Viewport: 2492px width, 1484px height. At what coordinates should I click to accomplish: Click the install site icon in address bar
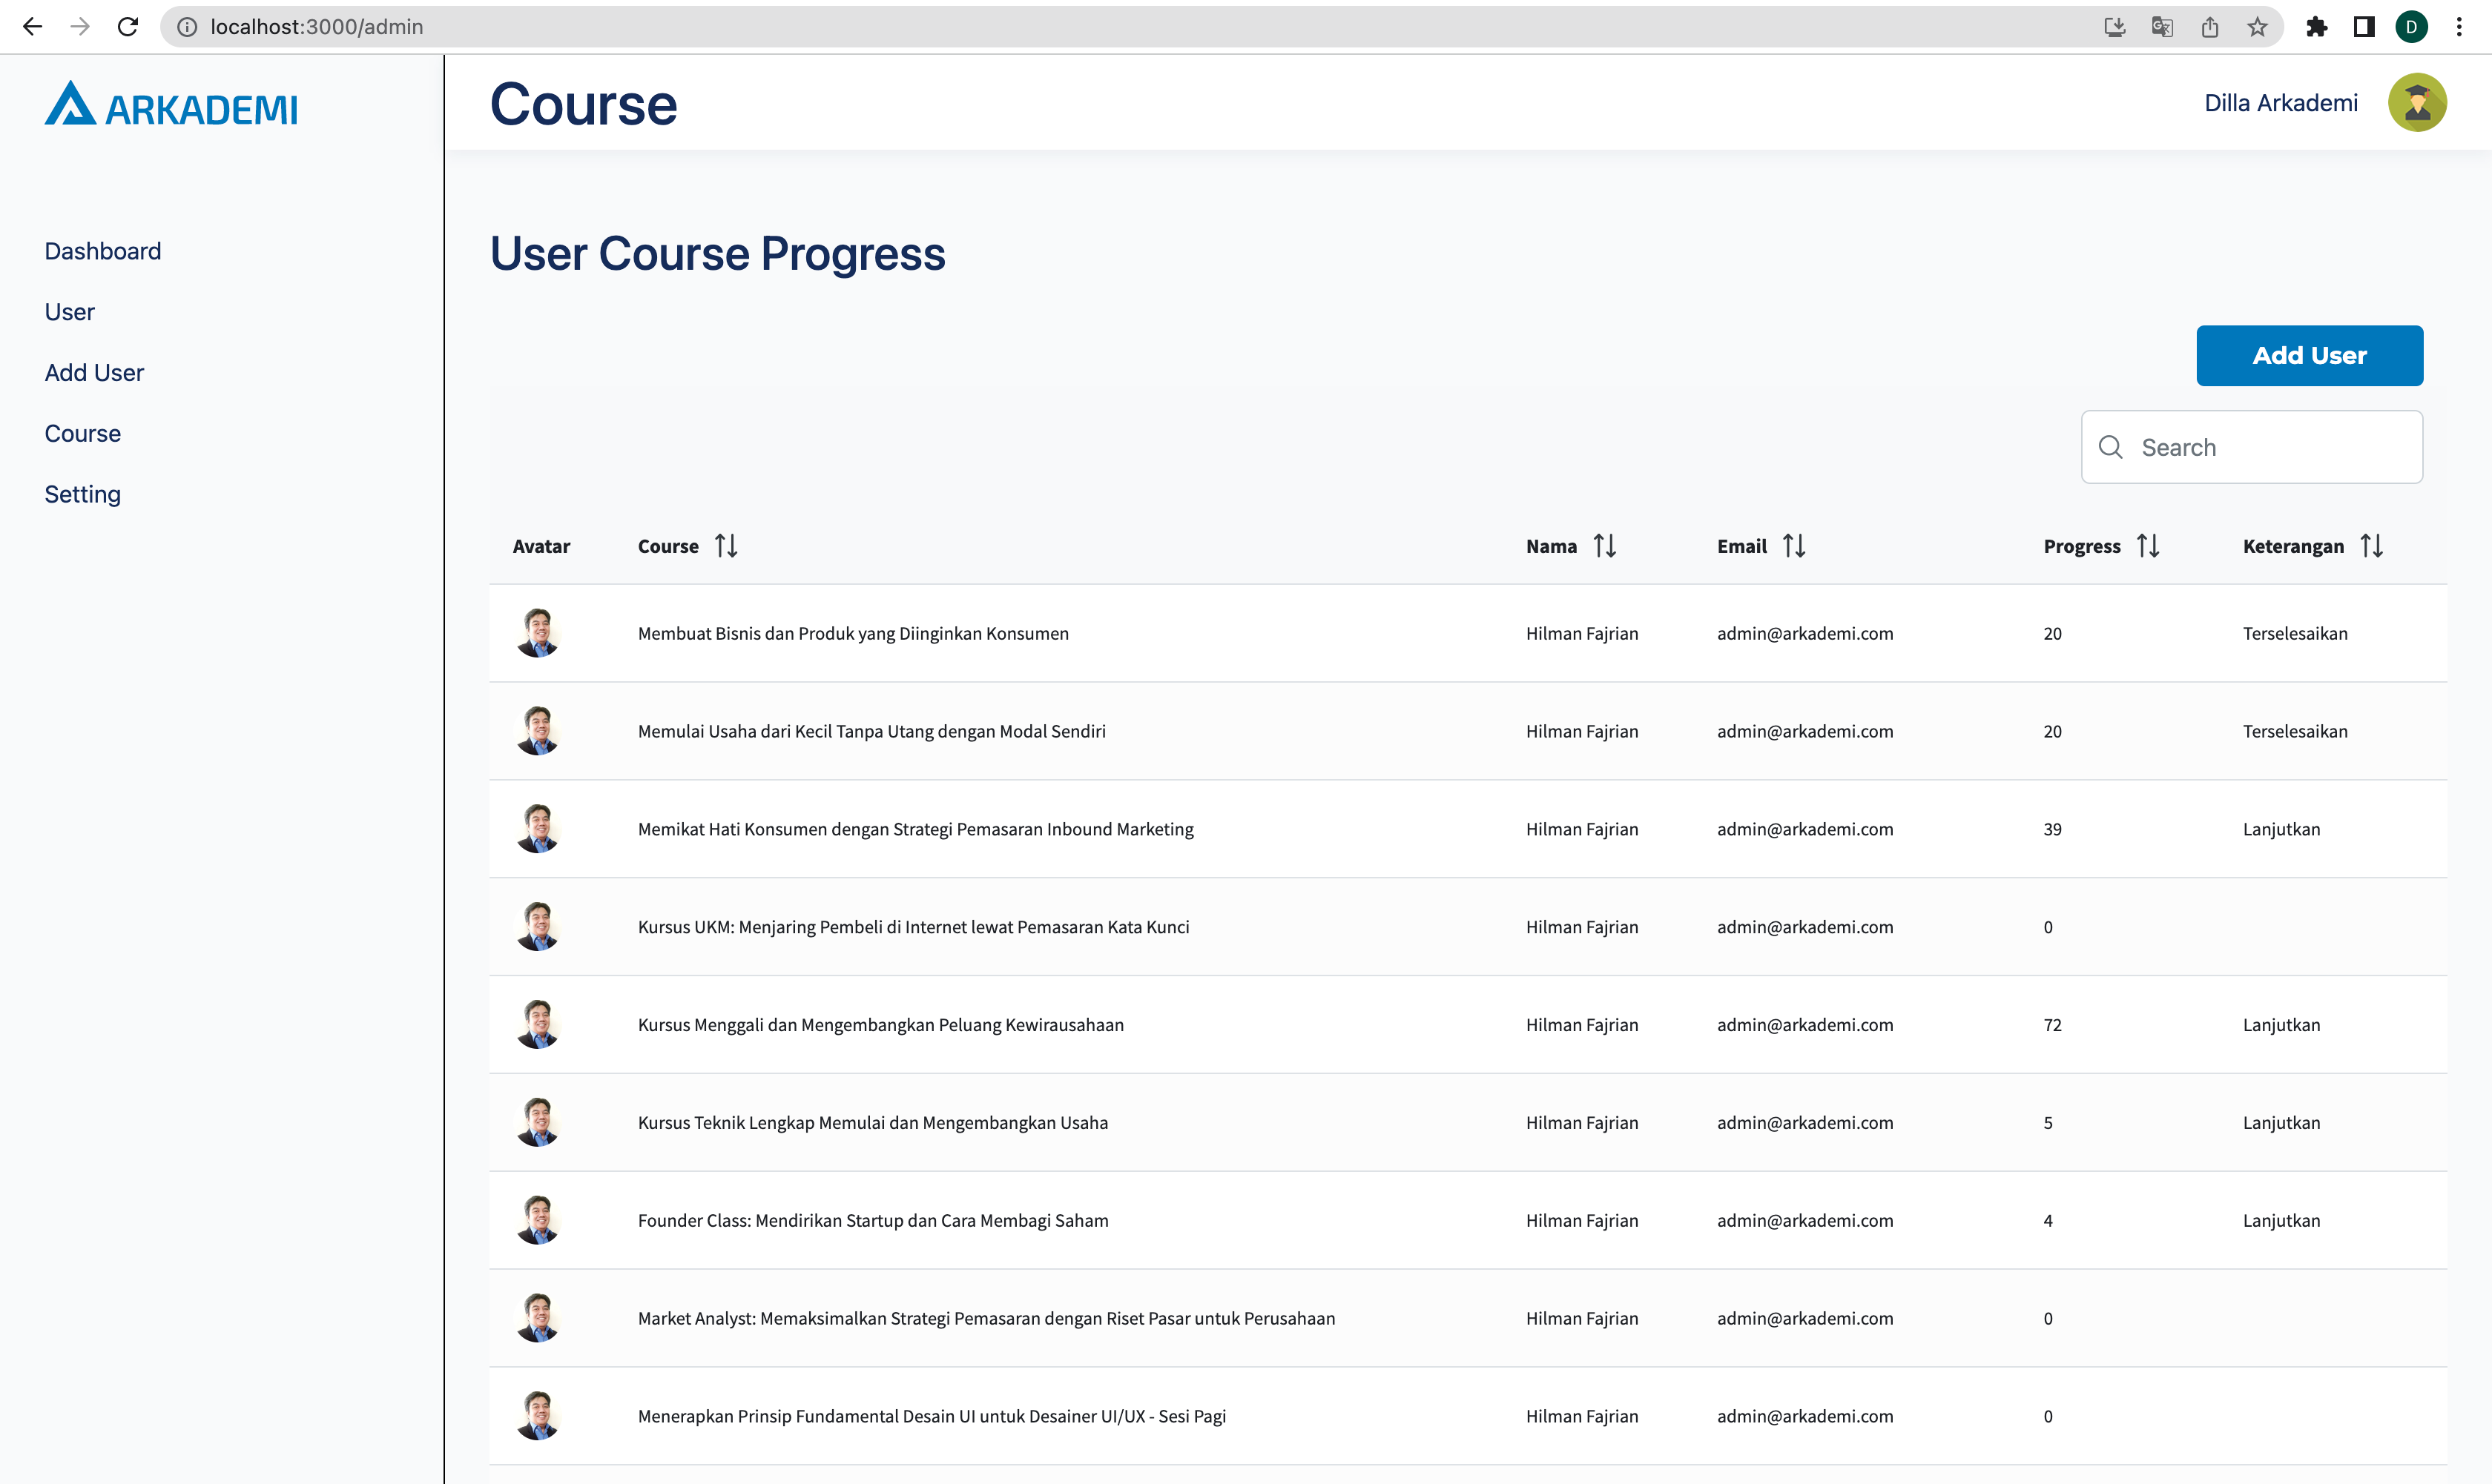click(2114, 27)
